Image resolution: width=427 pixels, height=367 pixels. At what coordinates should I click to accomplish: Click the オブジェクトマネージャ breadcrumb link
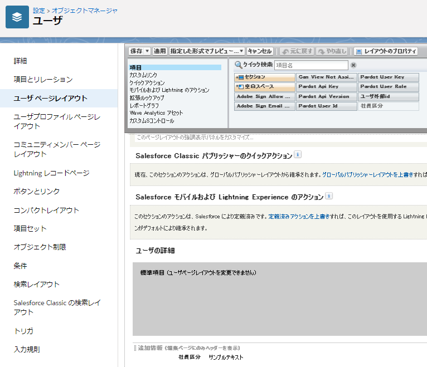85,11
